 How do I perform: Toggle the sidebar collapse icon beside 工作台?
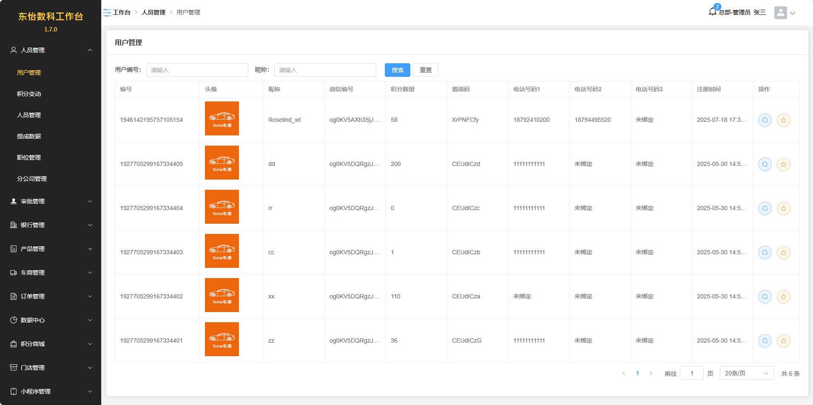107,13
